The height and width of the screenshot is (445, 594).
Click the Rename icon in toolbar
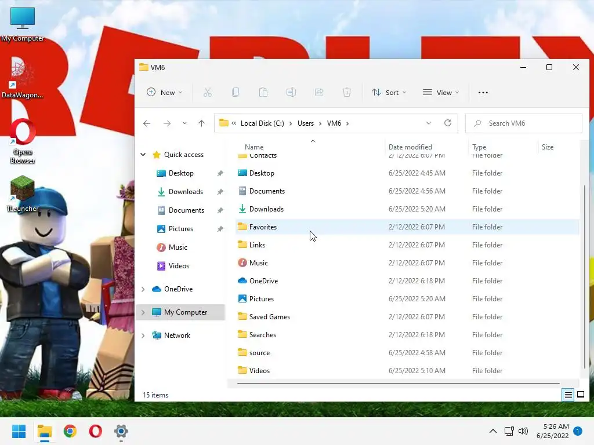pyautogui.click(x=291, y=92)
